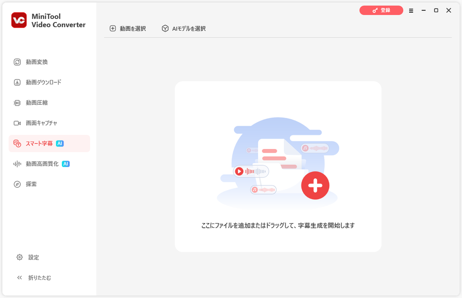Open the AIモデルを選択 option

tap(184, 28)
